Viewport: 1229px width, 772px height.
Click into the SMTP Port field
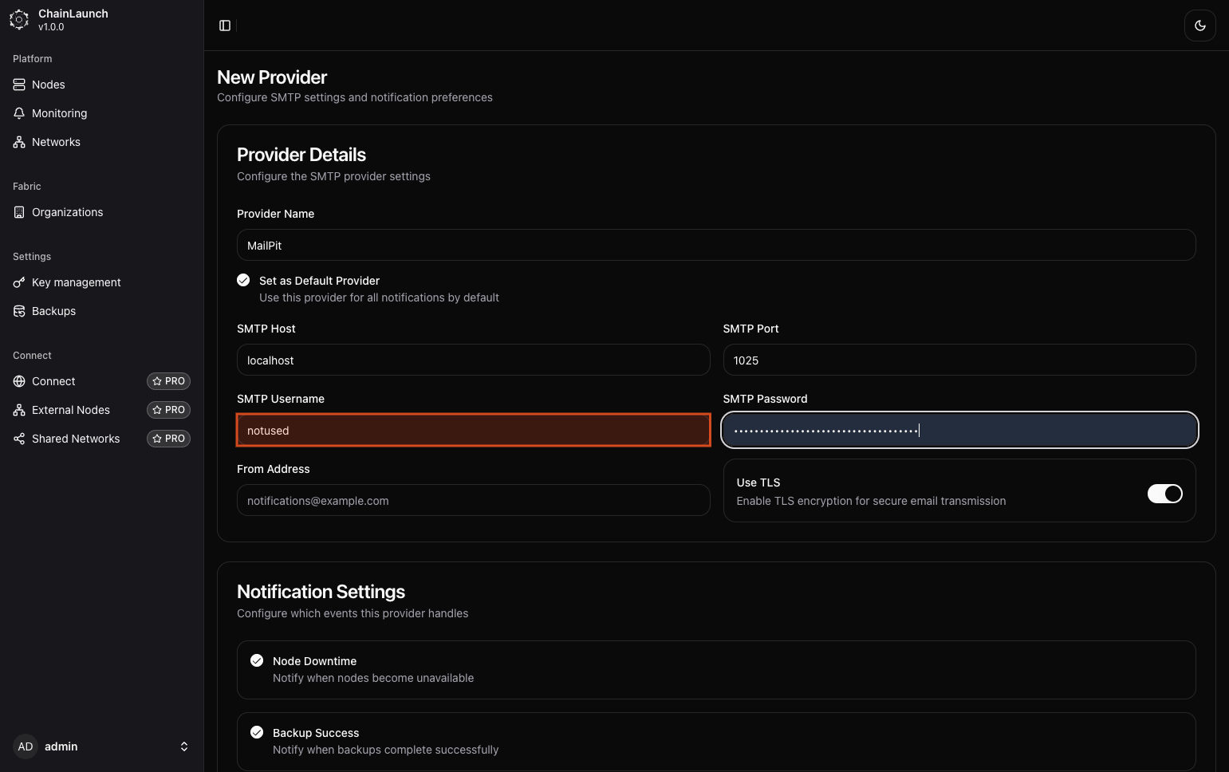pos(959,360)
